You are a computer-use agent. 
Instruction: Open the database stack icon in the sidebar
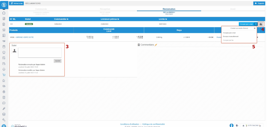4,114
